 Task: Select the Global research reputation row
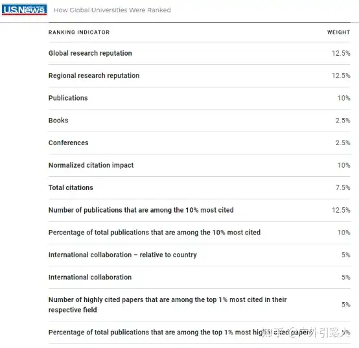(x=200, y=53)
